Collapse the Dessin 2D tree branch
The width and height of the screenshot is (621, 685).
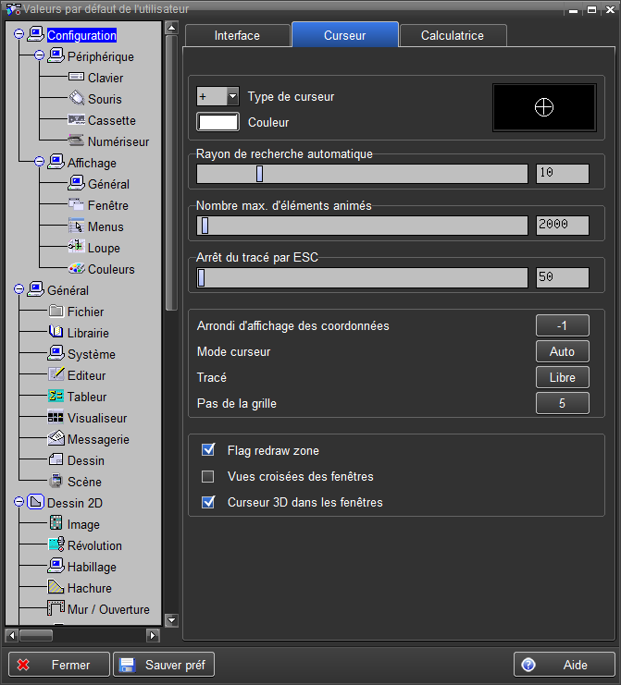pyautogui.click(x=19, y=503)
